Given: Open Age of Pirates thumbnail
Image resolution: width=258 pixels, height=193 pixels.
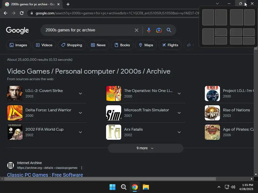Looking at the screenshot, I should pyautogui.click(x=212, y=132).
